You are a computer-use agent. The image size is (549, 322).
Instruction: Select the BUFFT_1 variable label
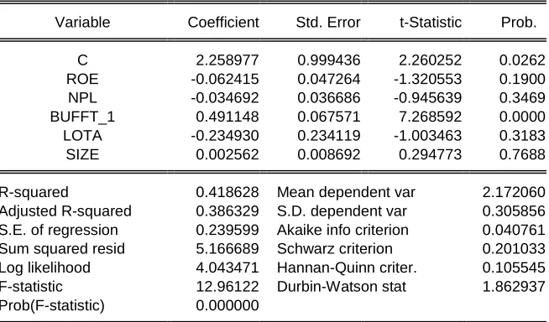[82, 117]
